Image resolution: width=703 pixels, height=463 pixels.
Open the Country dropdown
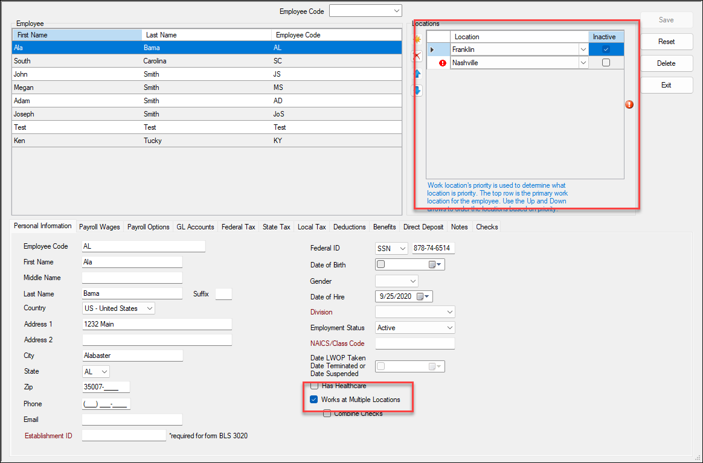[x=150, y=308]
